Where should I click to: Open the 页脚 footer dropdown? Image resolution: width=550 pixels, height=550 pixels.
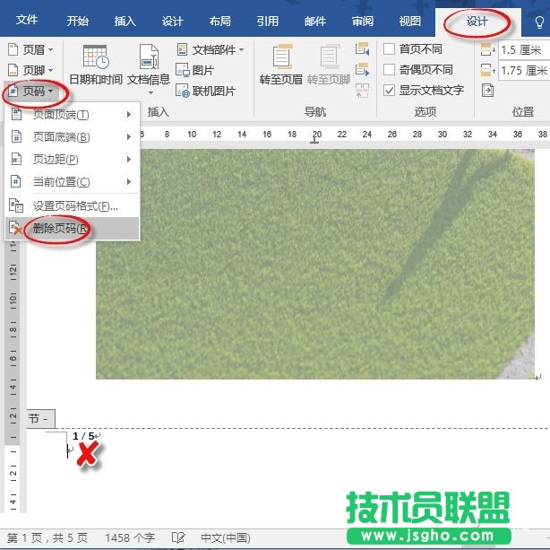tap(30, 70)
